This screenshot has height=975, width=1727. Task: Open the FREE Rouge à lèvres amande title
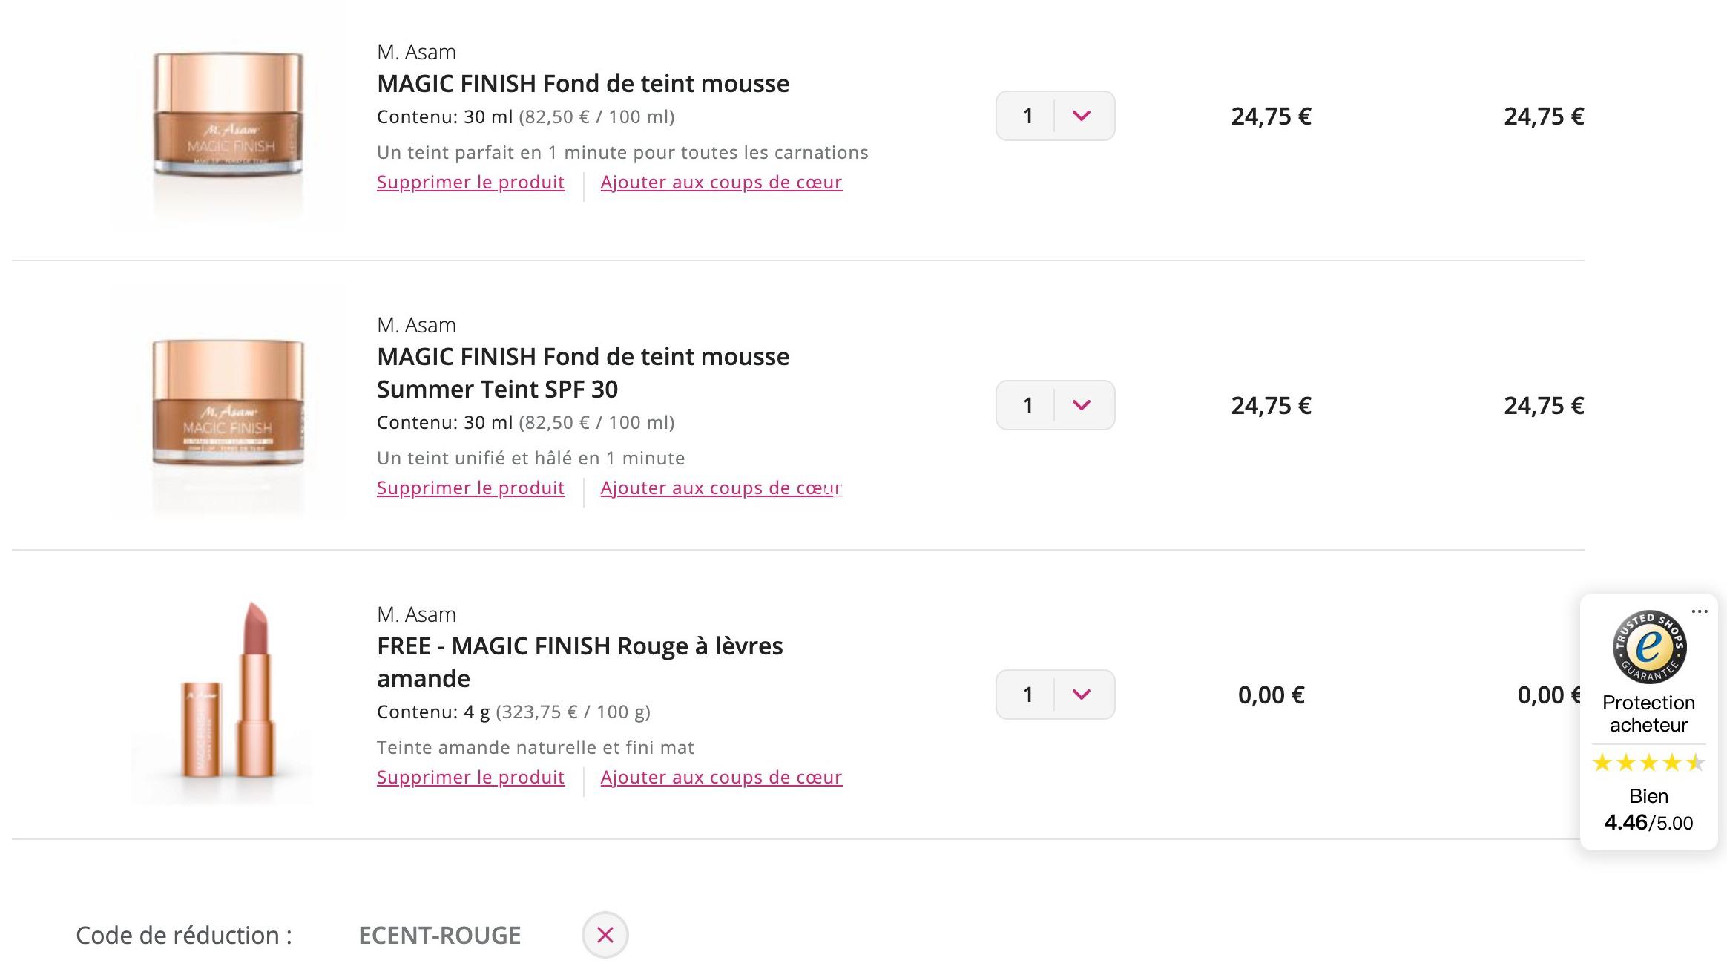click(579, 662)
